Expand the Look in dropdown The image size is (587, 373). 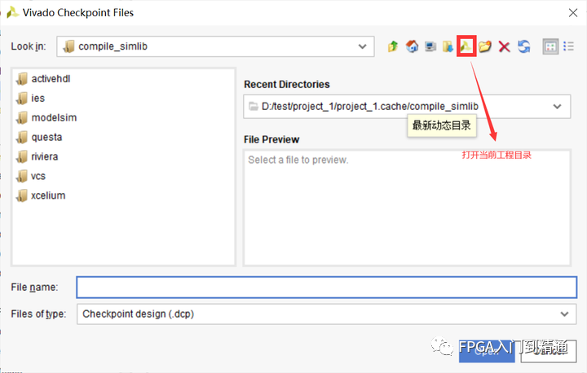tap(364, 46)
